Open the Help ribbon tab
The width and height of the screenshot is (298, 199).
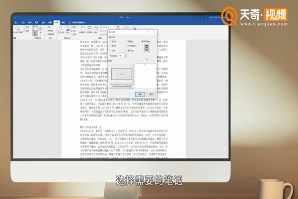[63, 22]
